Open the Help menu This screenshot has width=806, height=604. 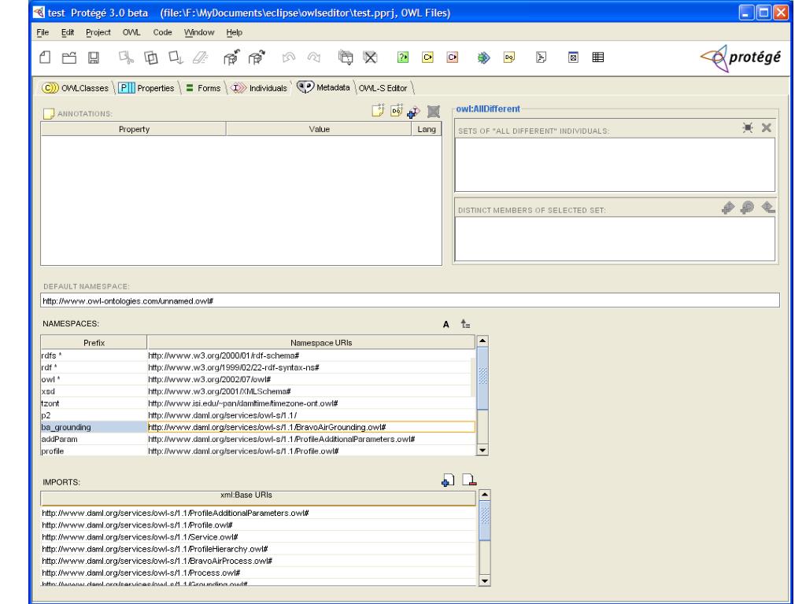[234, 32]
